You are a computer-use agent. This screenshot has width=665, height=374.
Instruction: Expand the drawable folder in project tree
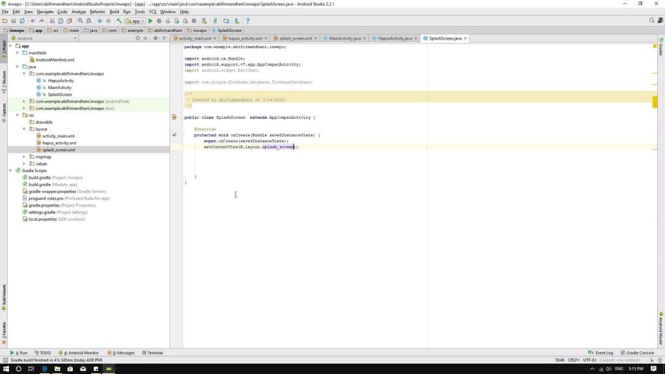44,122
